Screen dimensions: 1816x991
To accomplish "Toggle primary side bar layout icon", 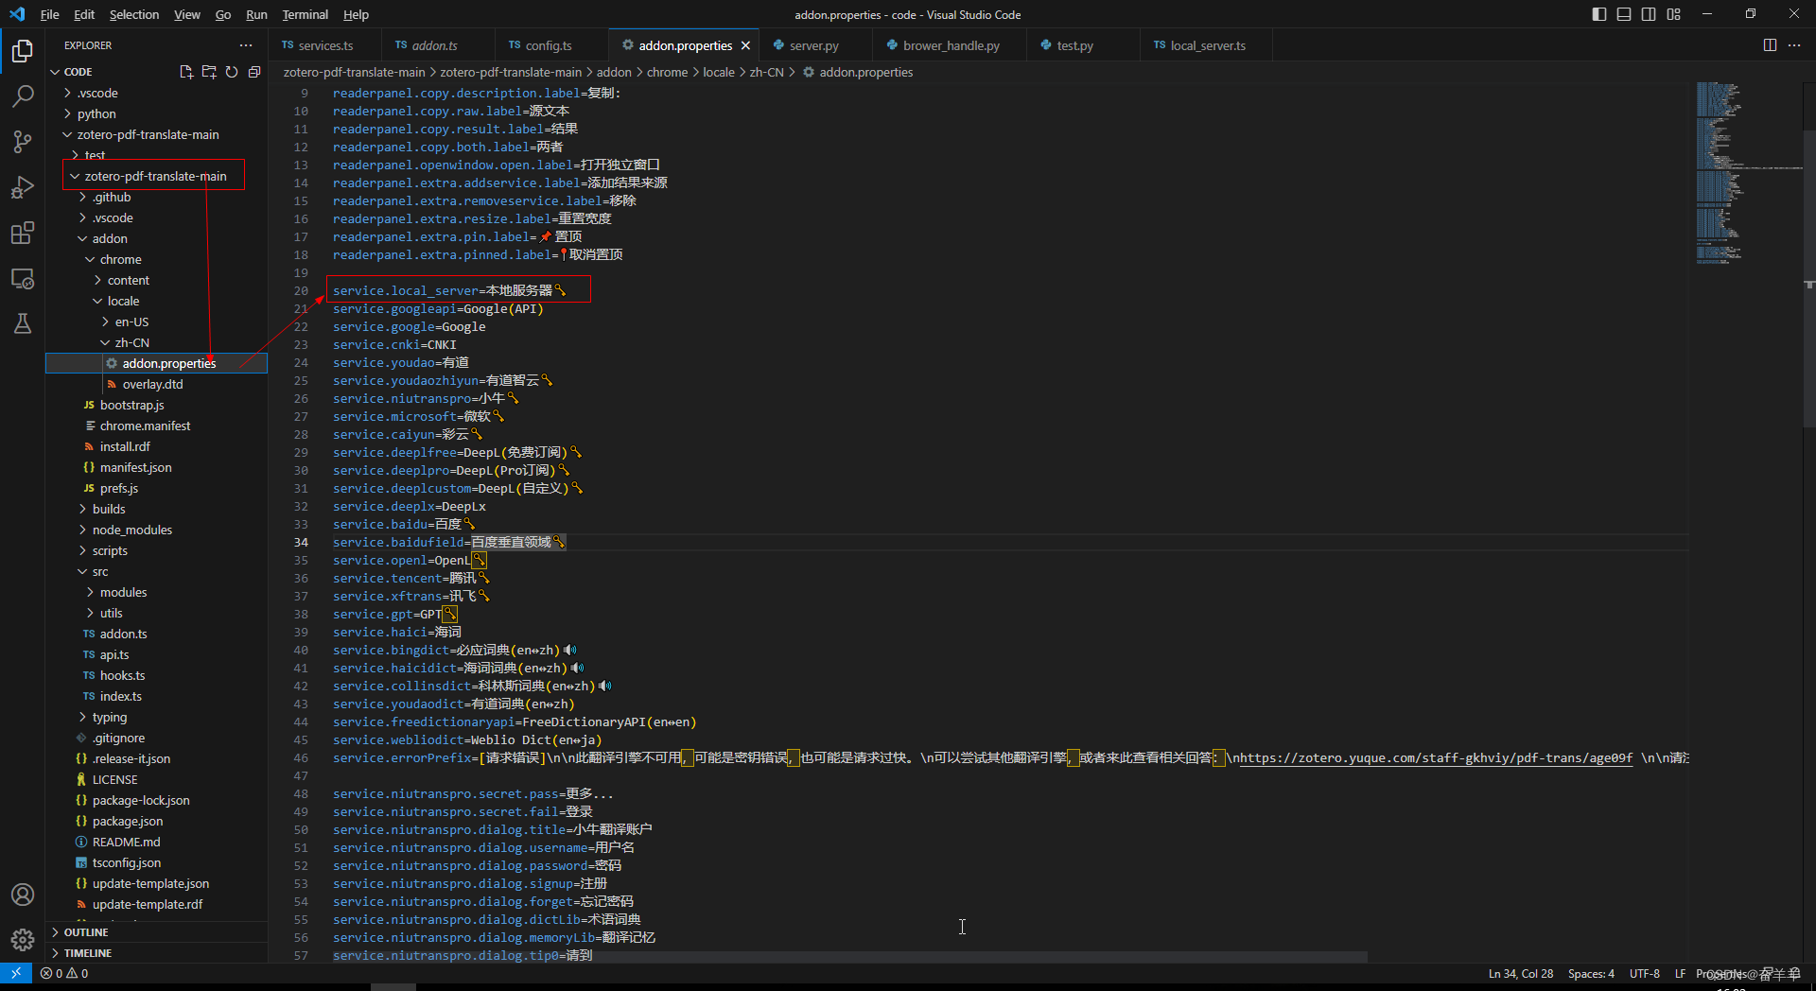I will coord(1599,14).
